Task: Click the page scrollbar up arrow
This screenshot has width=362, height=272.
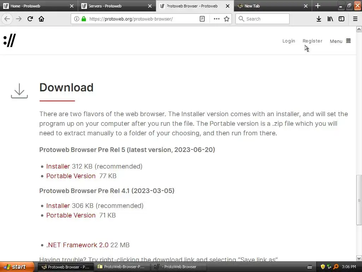Action: 359,29
